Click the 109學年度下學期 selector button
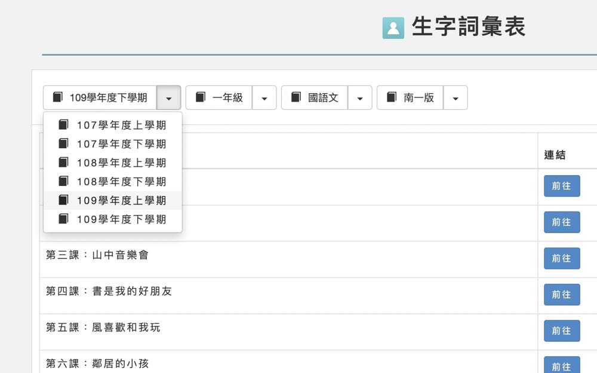Screen dimensions: 597x373 pos(100,97)
